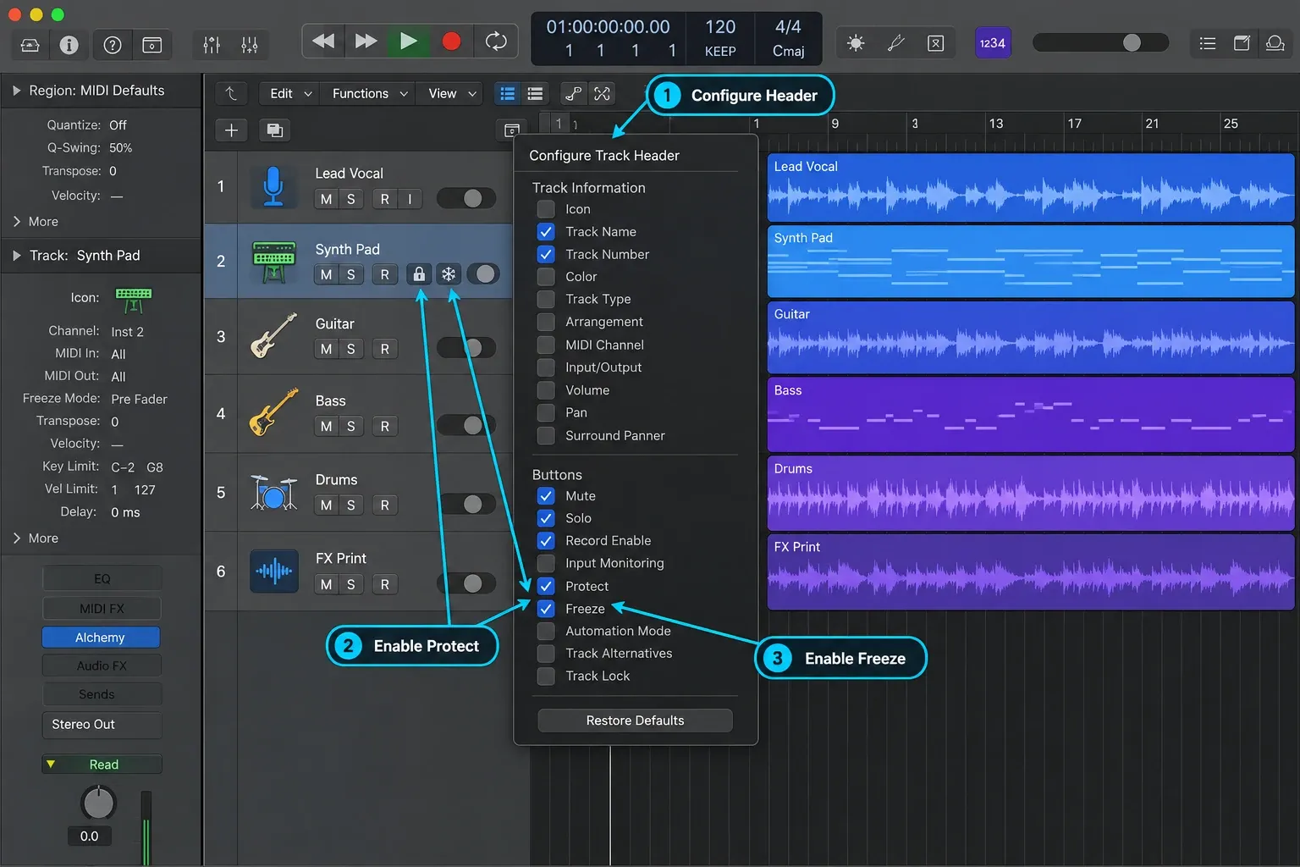The width and height of the screenshot is (1300, 867).
Task: Open the Inspector info icon
Action: (69, 45)
